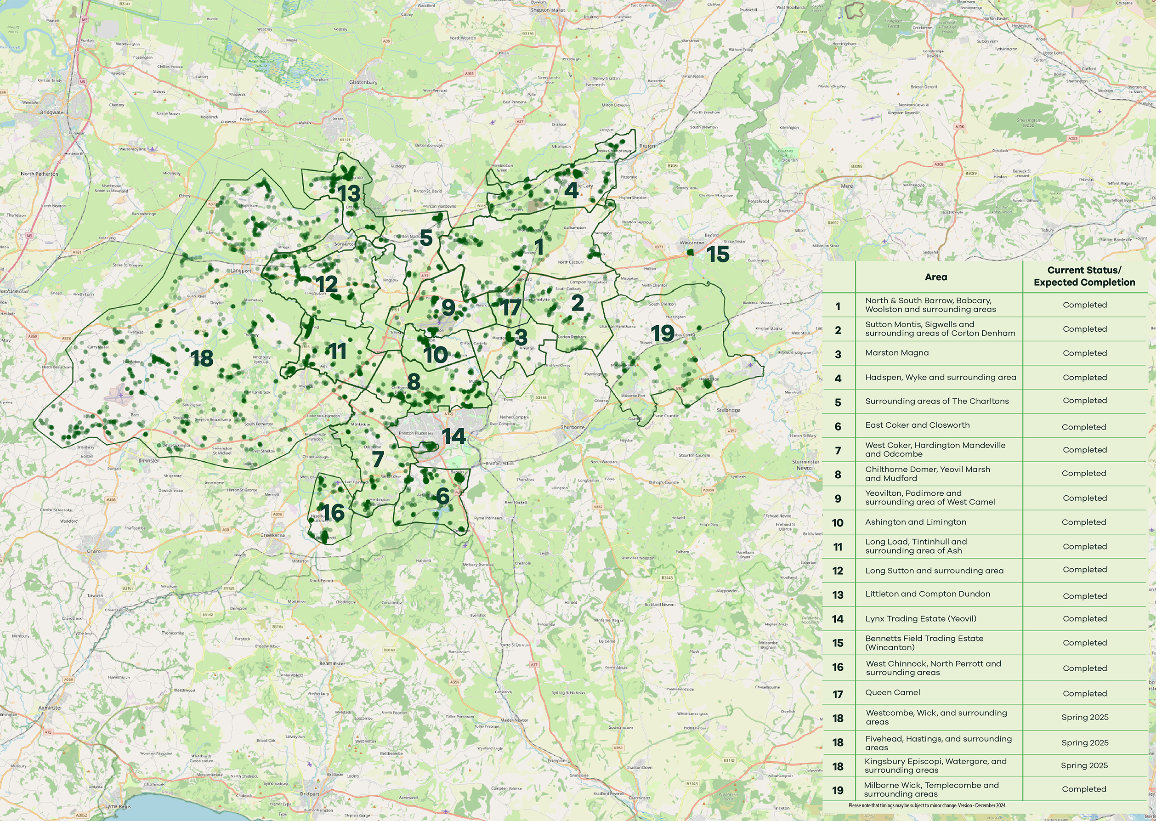This screenshot has height=821, width=1156.
Task: Click area number 4 label on the map
Action: [572, 190]
